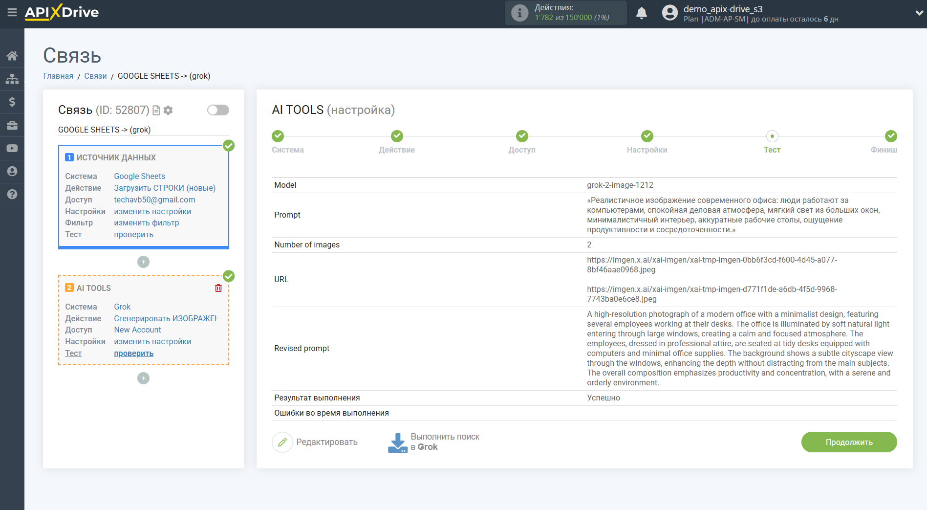927x510 pixels.
Task: Add a block after the data source
Action: 143,262
